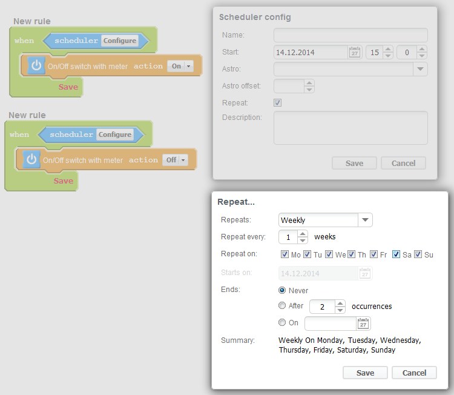
Task: Click into the Name input field
Action: point(350,35)
